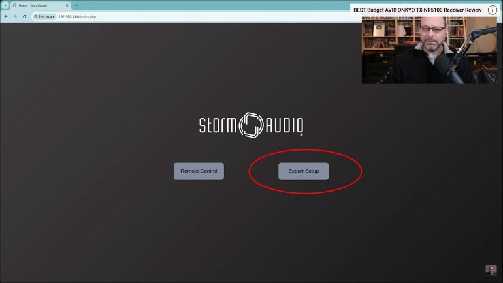Open the Expert Setup page

[303, 171]
